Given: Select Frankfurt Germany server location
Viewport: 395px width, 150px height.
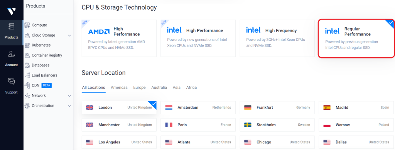Looking at the screenshot, I should [x=277, y=108].
